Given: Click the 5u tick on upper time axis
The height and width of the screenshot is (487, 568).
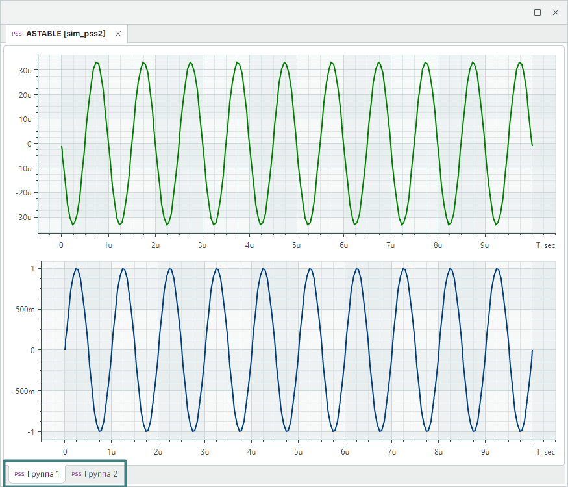Looking at the screenshot, I should pos(297,245).
